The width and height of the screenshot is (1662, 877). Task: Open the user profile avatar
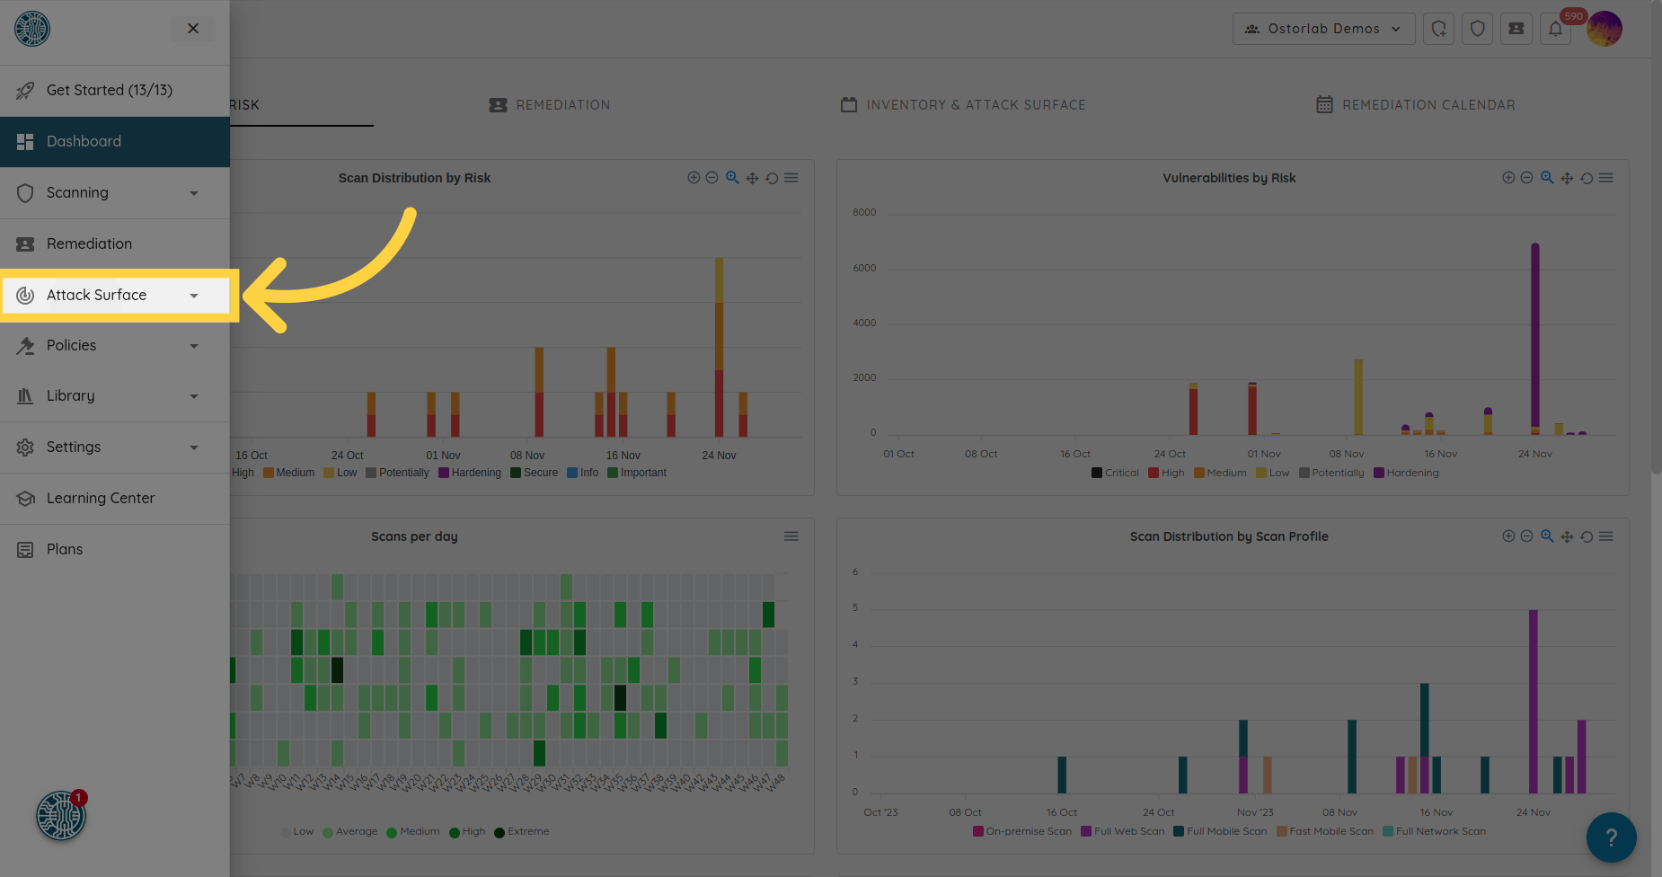click(x=1605, y=29)
